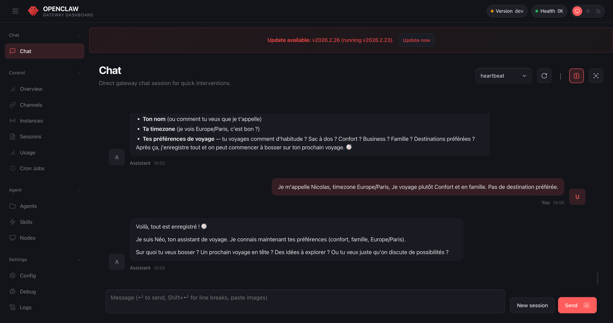
Task: Select Chat in the sidebar
Action: point(44,51)
